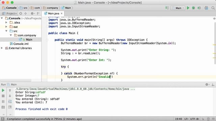Select the Main tab in Run panel
Image resolution: width=216 pixels, height=121 pixels.
[12, 84]
